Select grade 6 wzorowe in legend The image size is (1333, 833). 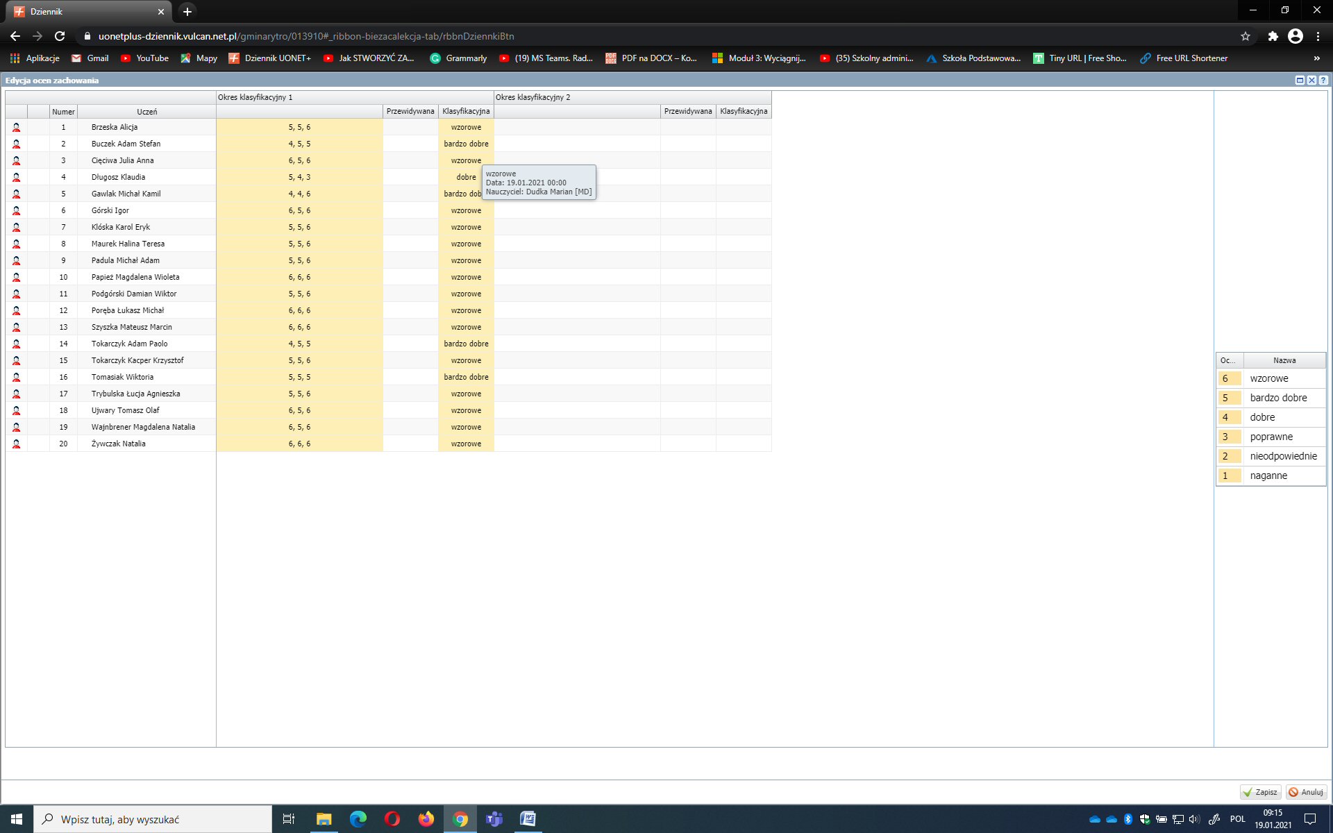click(x=1269, y=378)
